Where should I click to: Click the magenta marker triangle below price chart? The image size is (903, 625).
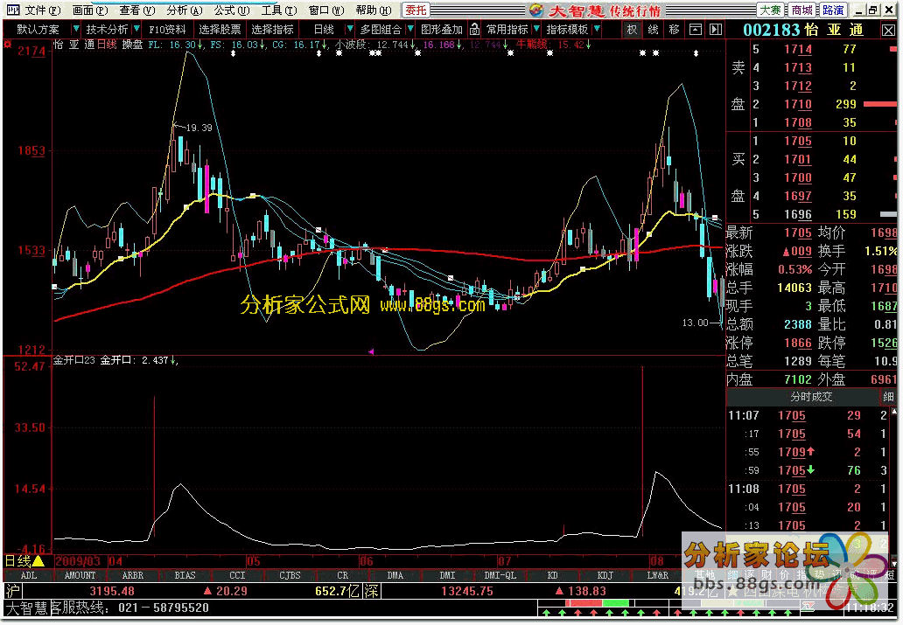(372, 351)
